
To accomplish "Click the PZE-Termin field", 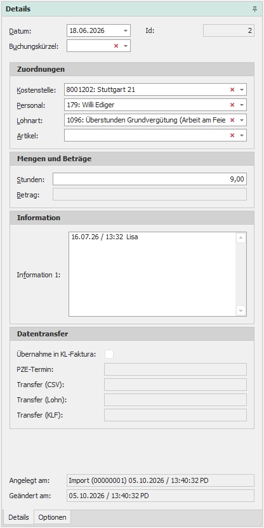I will click(175, 369).
